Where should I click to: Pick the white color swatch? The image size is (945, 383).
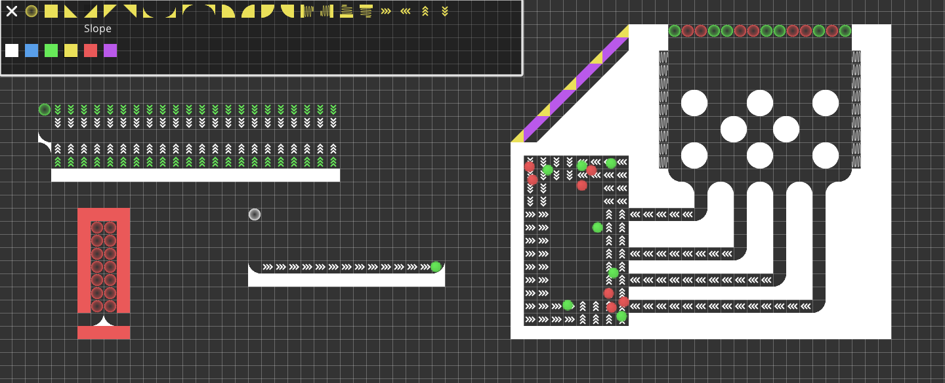(11, 50)
